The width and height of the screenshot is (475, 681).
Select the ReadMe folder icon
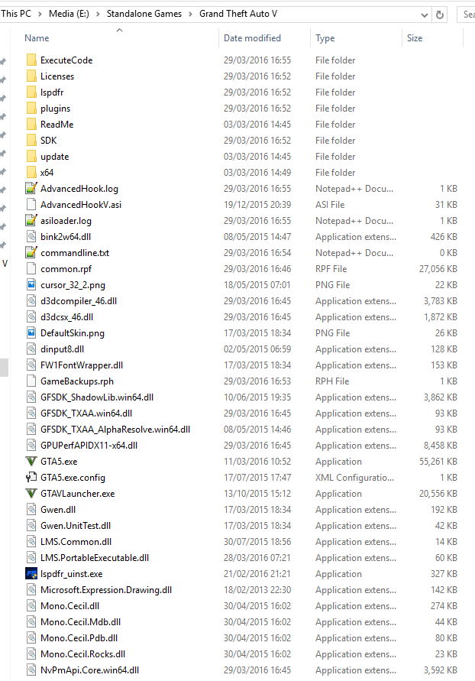point(31,125)
